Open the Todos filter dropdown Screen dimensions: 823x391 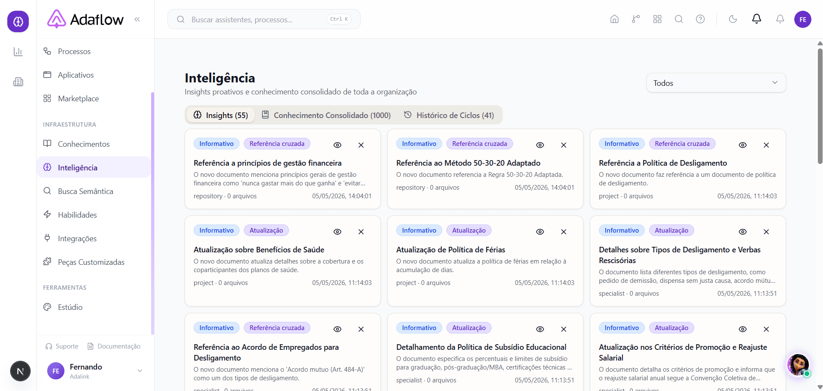716,83
